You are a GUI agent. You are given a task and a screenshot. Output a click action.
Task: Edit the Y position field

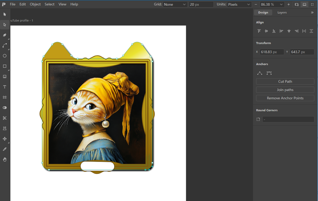pyautogui.click(x=302, y=52)
